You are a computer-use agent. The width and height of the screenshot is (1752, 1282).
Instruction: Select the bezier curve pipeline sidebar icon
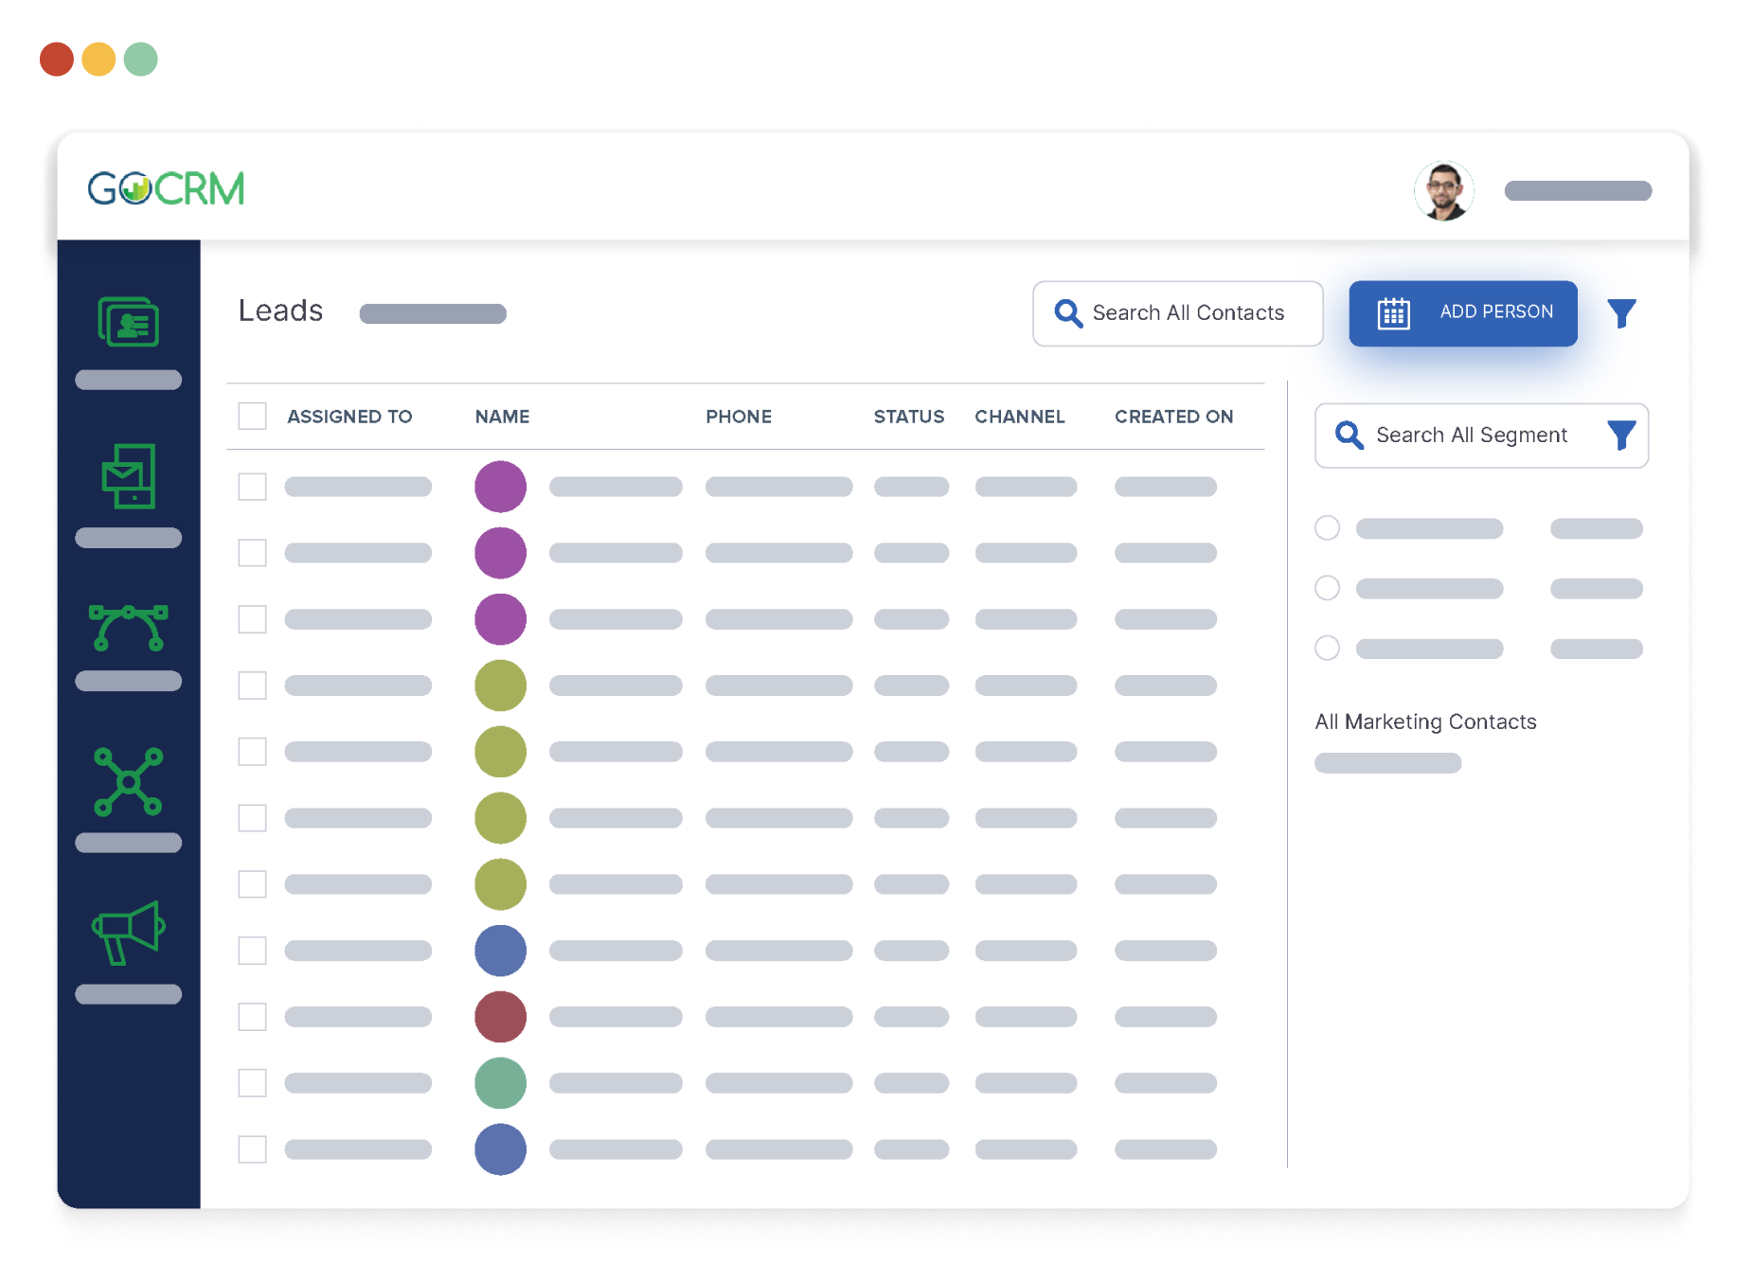[128, 628]
